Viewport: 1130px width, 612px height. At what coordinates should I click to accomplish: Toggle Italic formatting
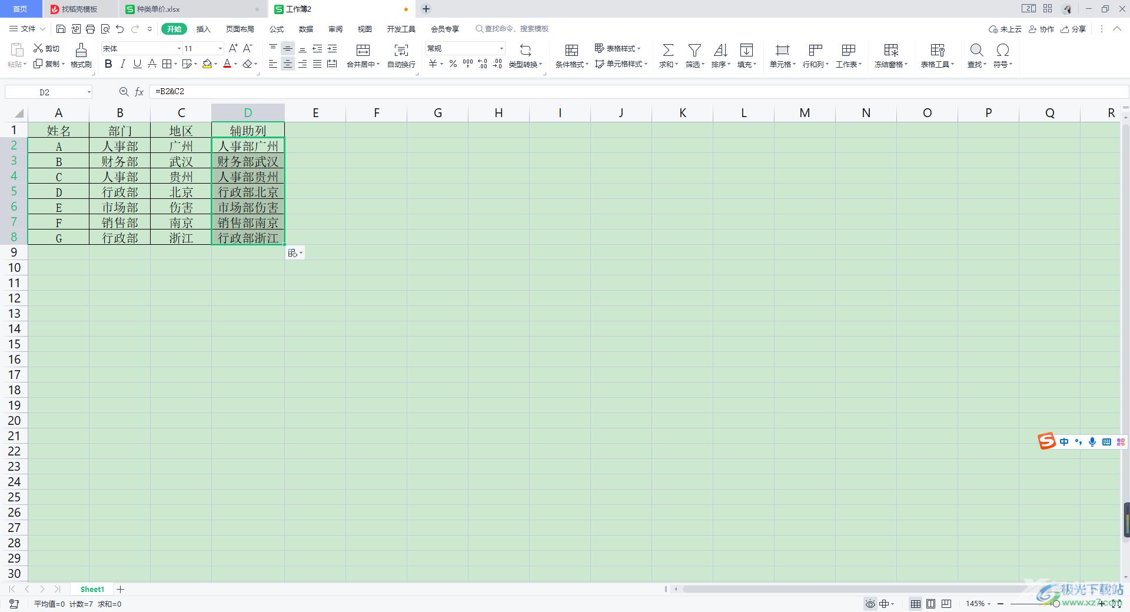(122, 64)
